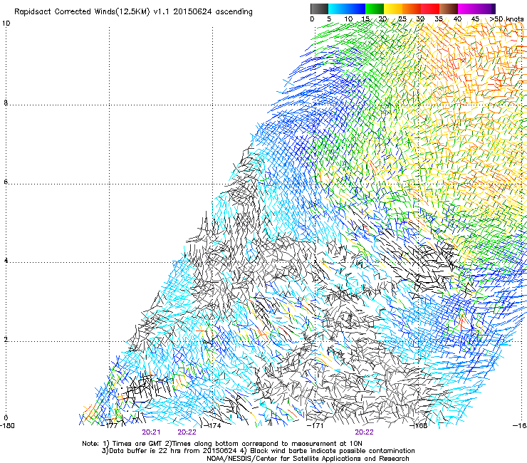
Task: Click the '20:22' time stamp between -171 and -168
Action: (365, 432)
